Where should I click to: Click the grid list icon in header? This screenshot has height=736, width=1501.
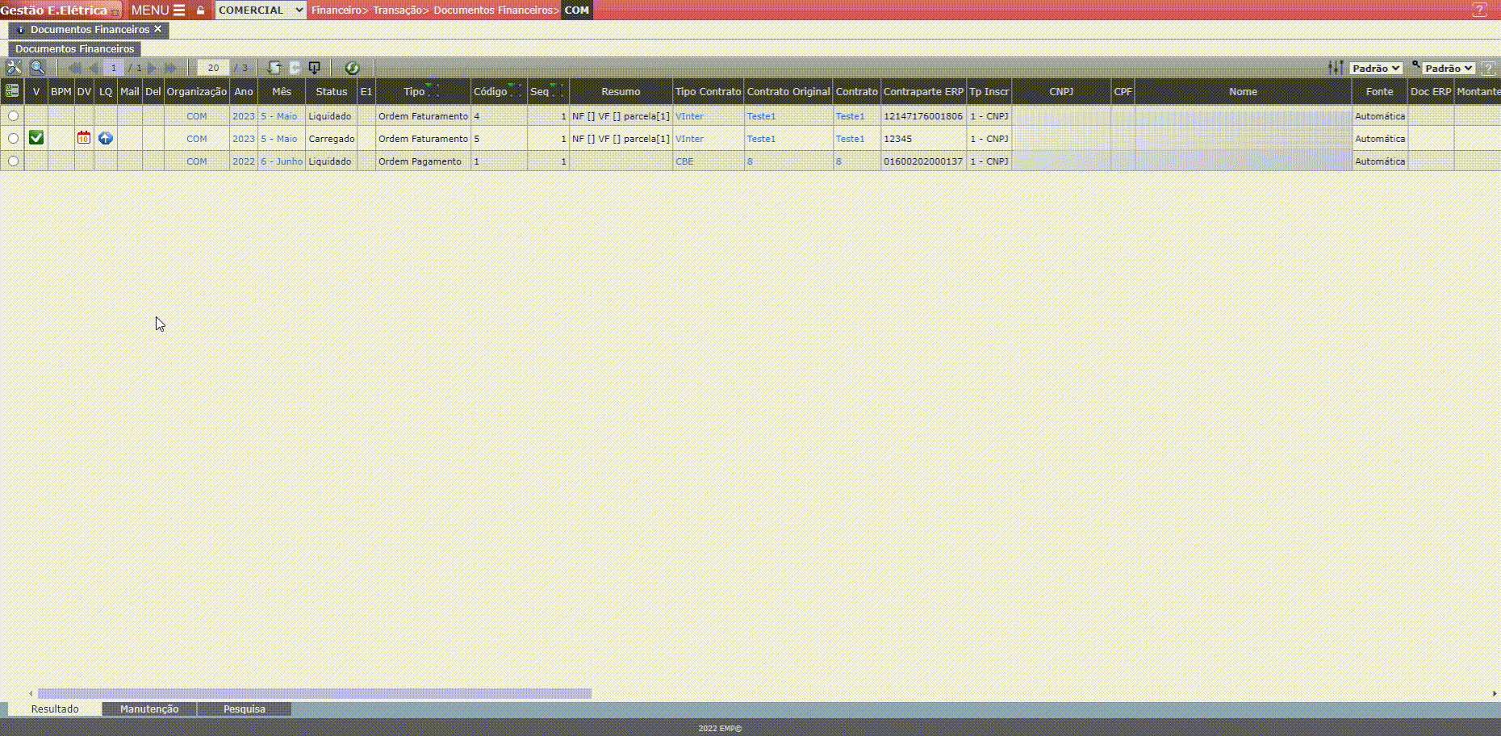click(12, 91)
